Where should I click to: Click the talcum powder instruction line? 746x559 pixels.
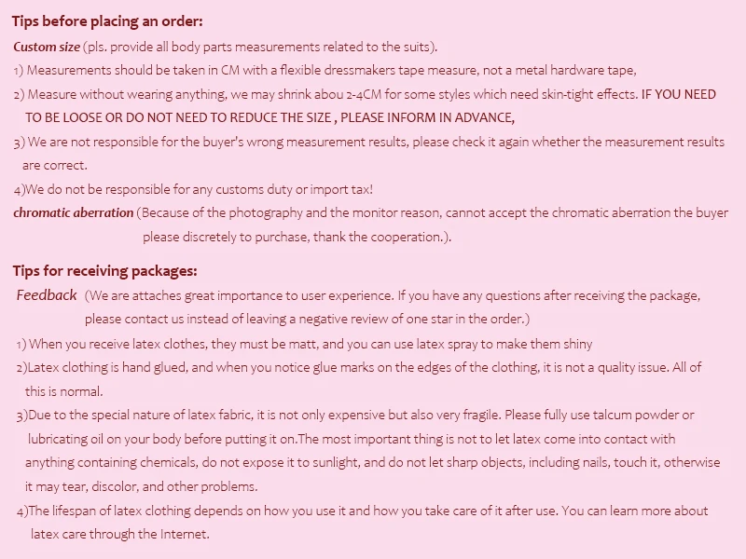[355, 415]
